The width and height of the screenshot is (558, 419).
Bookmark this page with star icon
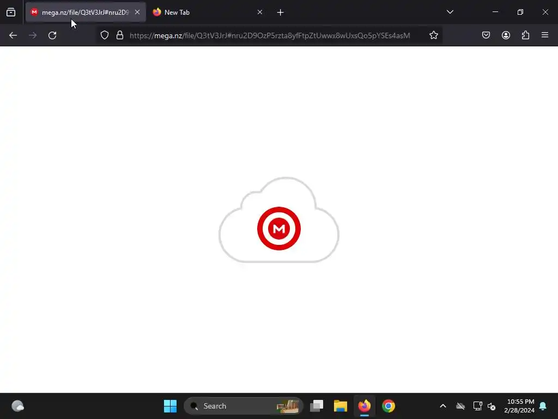(433, 35)
